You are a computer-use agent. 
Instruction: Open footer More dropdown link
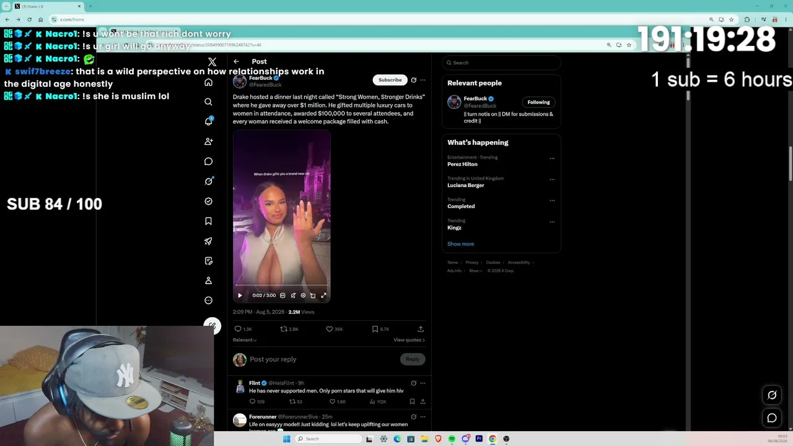tap(475, 271)
